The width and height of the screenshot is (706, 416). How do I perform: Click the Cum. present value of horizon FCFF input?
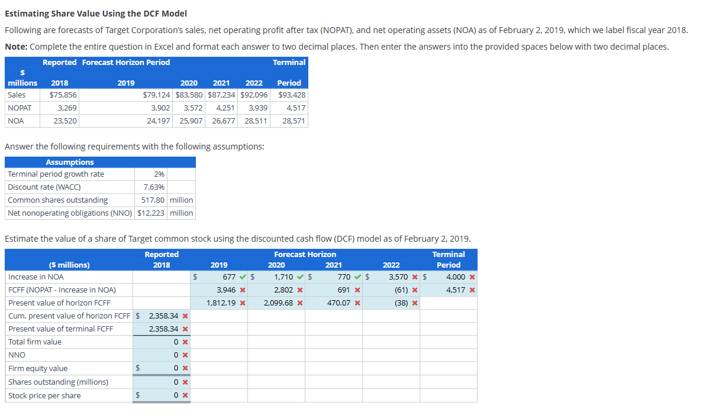click(162, 316)
